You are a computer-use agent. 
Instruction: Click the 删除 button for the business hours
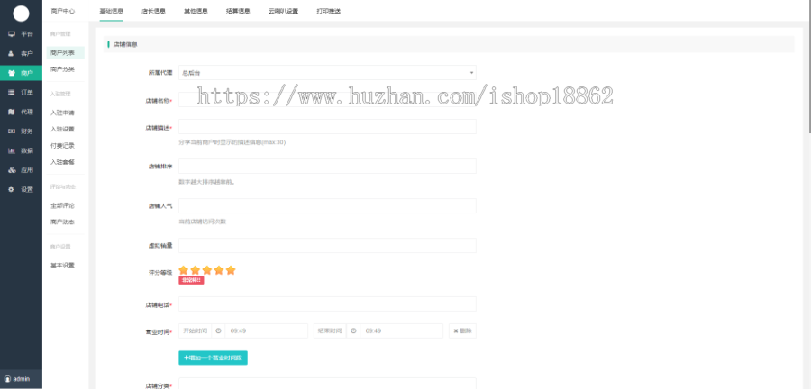point(462,331)
